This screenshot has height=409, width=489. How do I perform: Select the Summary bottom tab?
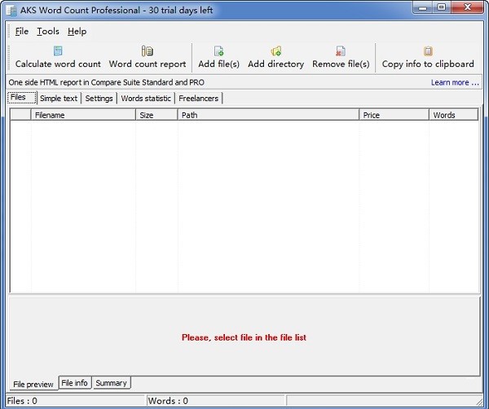112,383
